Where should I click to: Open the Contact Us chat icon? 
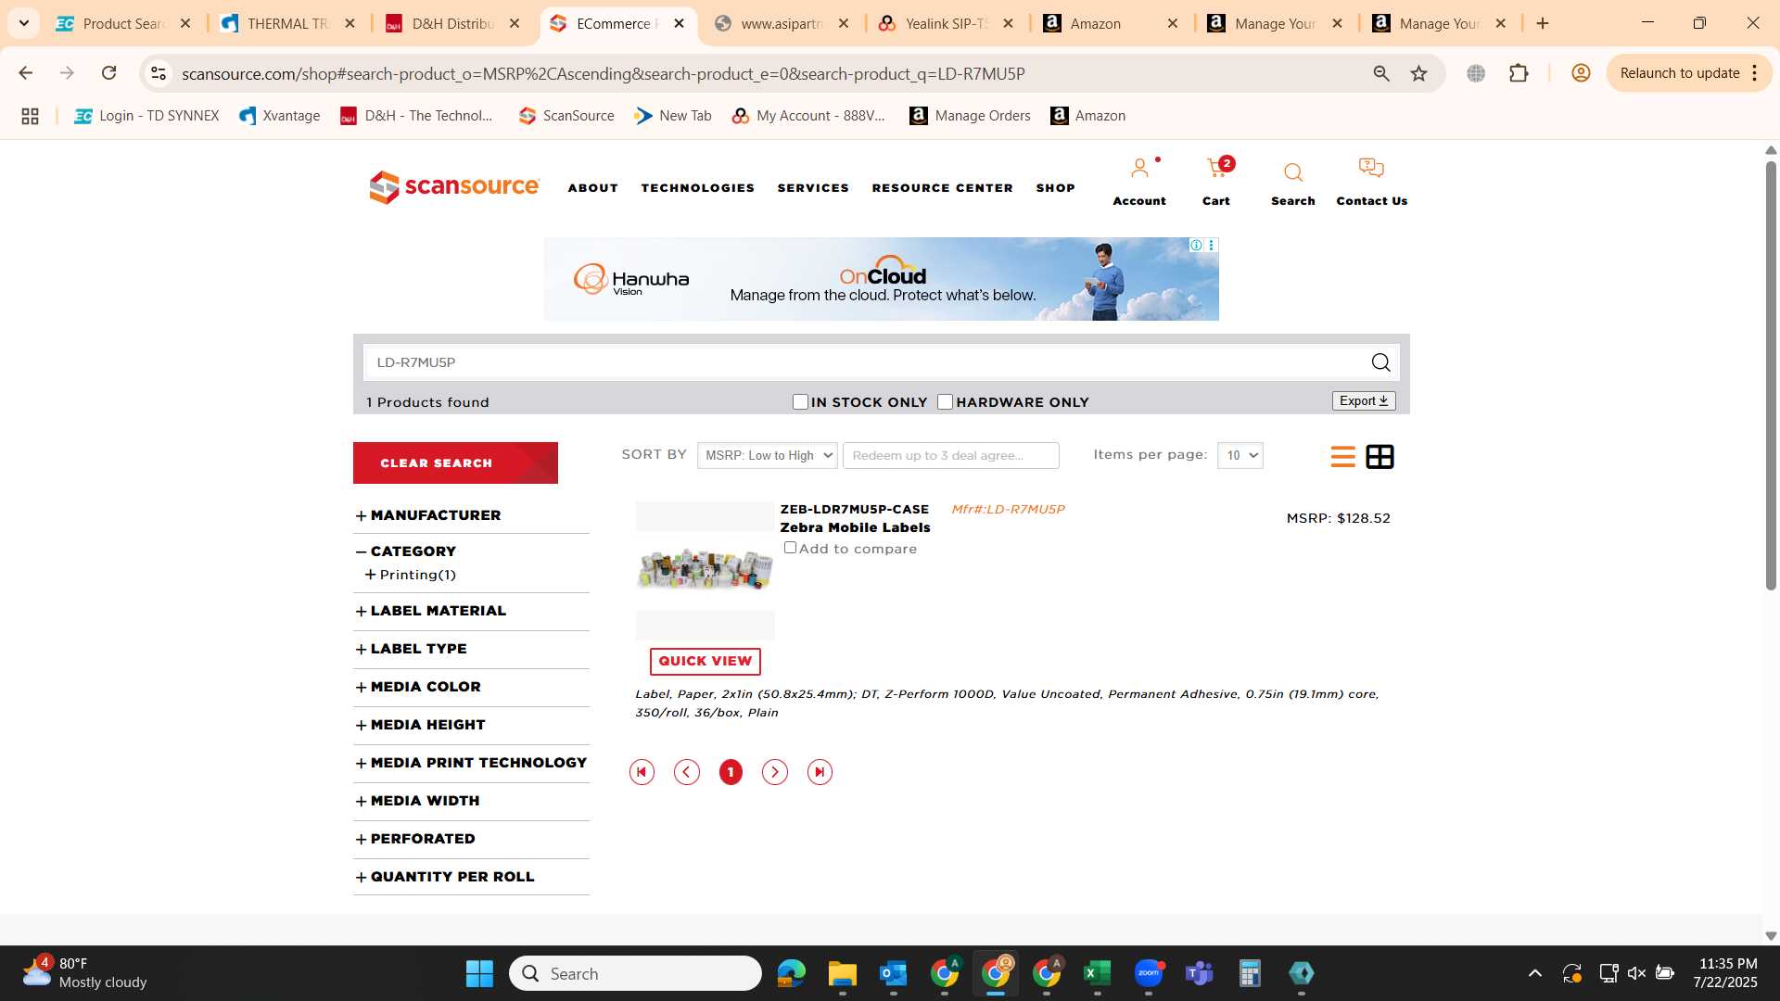coord(1371,168)
